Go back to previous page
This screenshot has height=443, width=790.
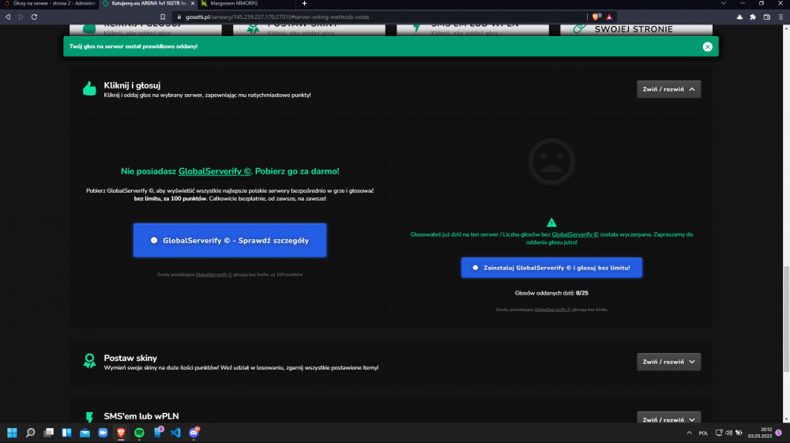pyautogui.click(x=8, y=17)
